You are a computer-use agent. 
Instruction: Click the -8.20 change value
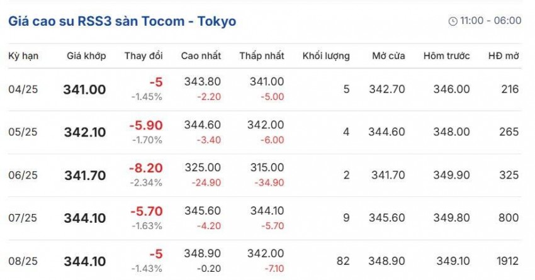pyautogui.click(x=146, y=167)
